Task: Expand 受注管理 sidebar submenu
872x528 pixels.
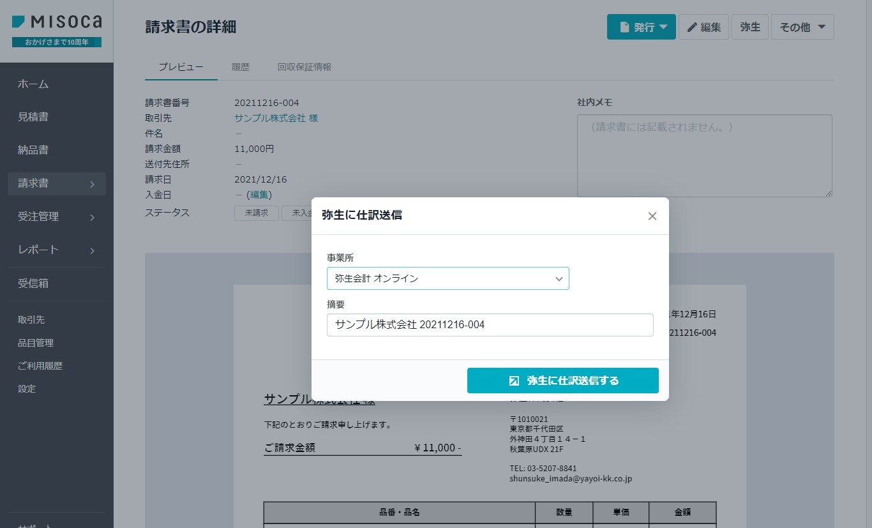Action: tap(57, 217)
